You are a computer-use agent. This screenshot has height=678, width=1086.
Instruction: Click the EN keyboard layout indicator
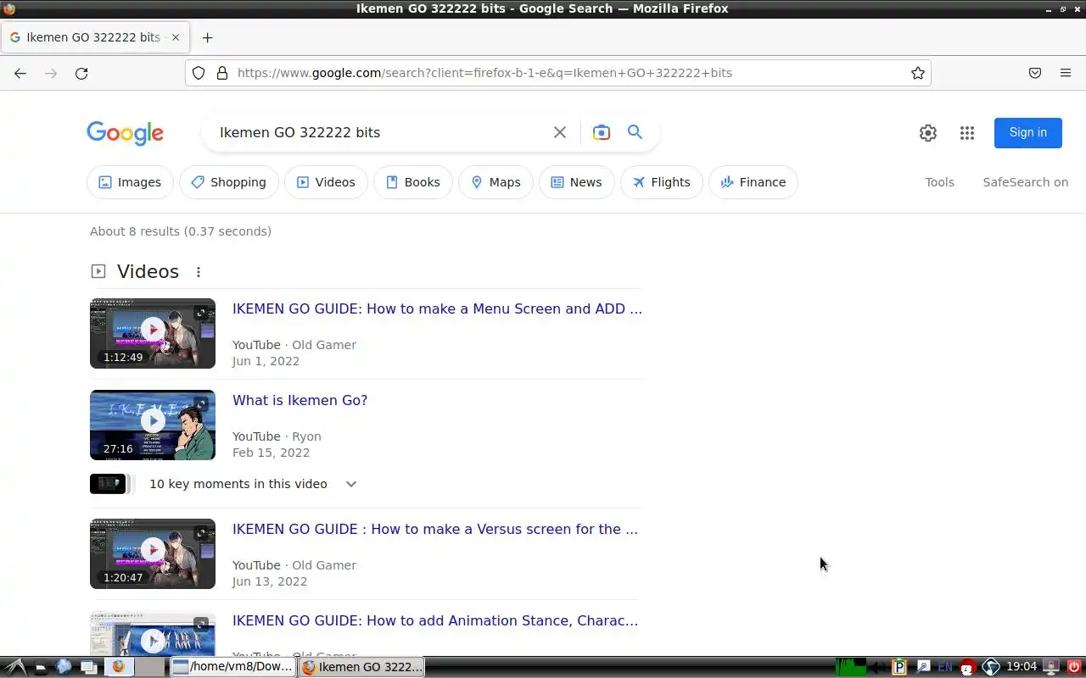tap(944, 667)
